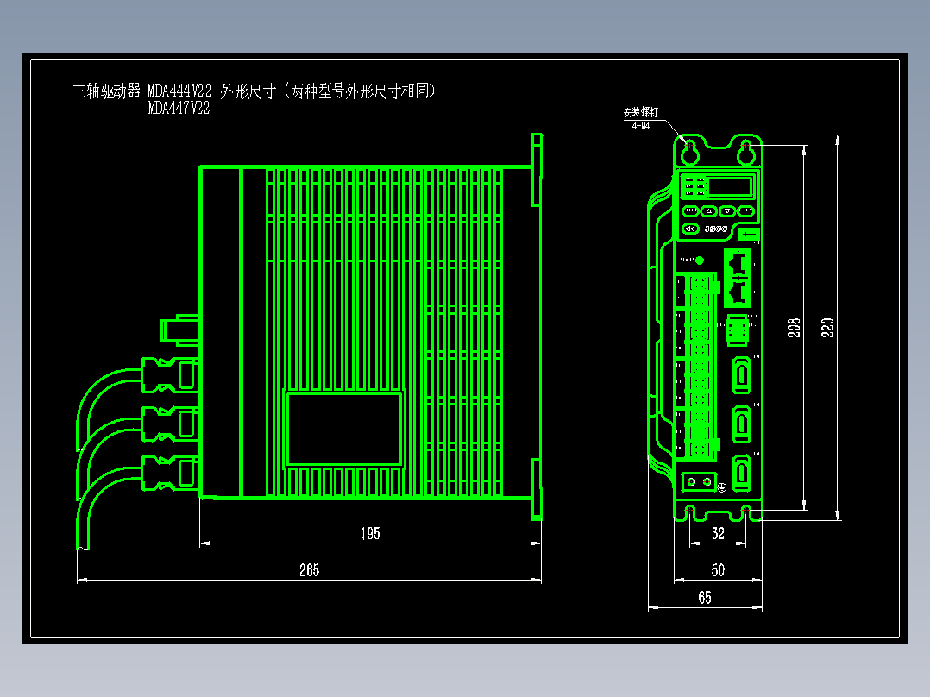The height and width of the screenshot is (697, 930).
Task: Click the up-arrow key on drive panel
Action: (709, 211)
